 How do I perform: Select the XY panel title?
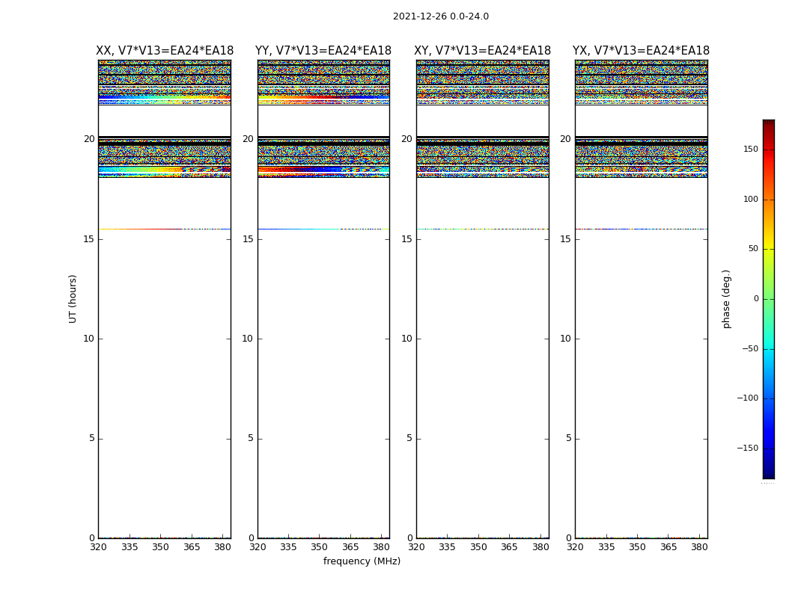click(482, 51)
